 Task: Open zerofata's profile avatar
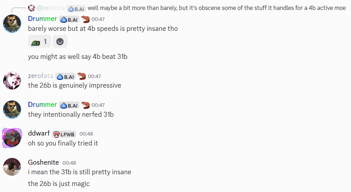click(x=12, y=81)
